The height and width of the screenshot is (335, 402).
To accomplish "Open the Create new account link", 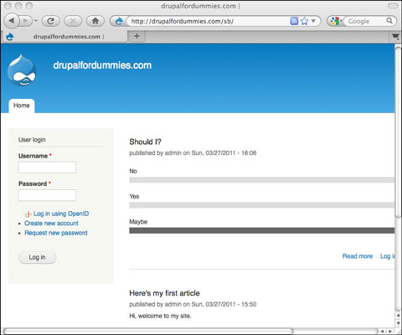I will click(x=51, y=224).
